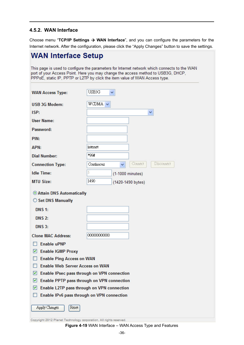This screenshot has width=244, height=345.
Task: Click the WAN Interface Setup heading
Action: [67, 56]
